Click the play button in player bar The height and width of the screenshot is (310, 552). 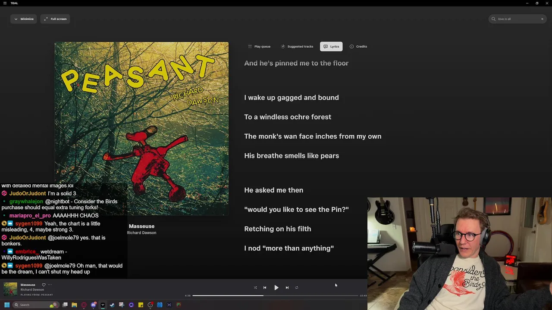(x=276, y=288)
